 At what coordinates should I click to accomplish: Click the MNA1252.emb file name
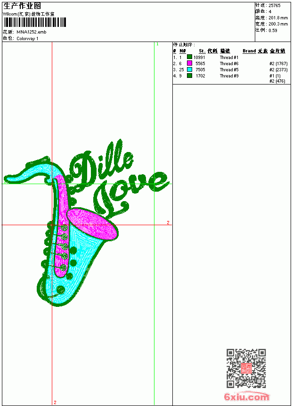[32, 32]
